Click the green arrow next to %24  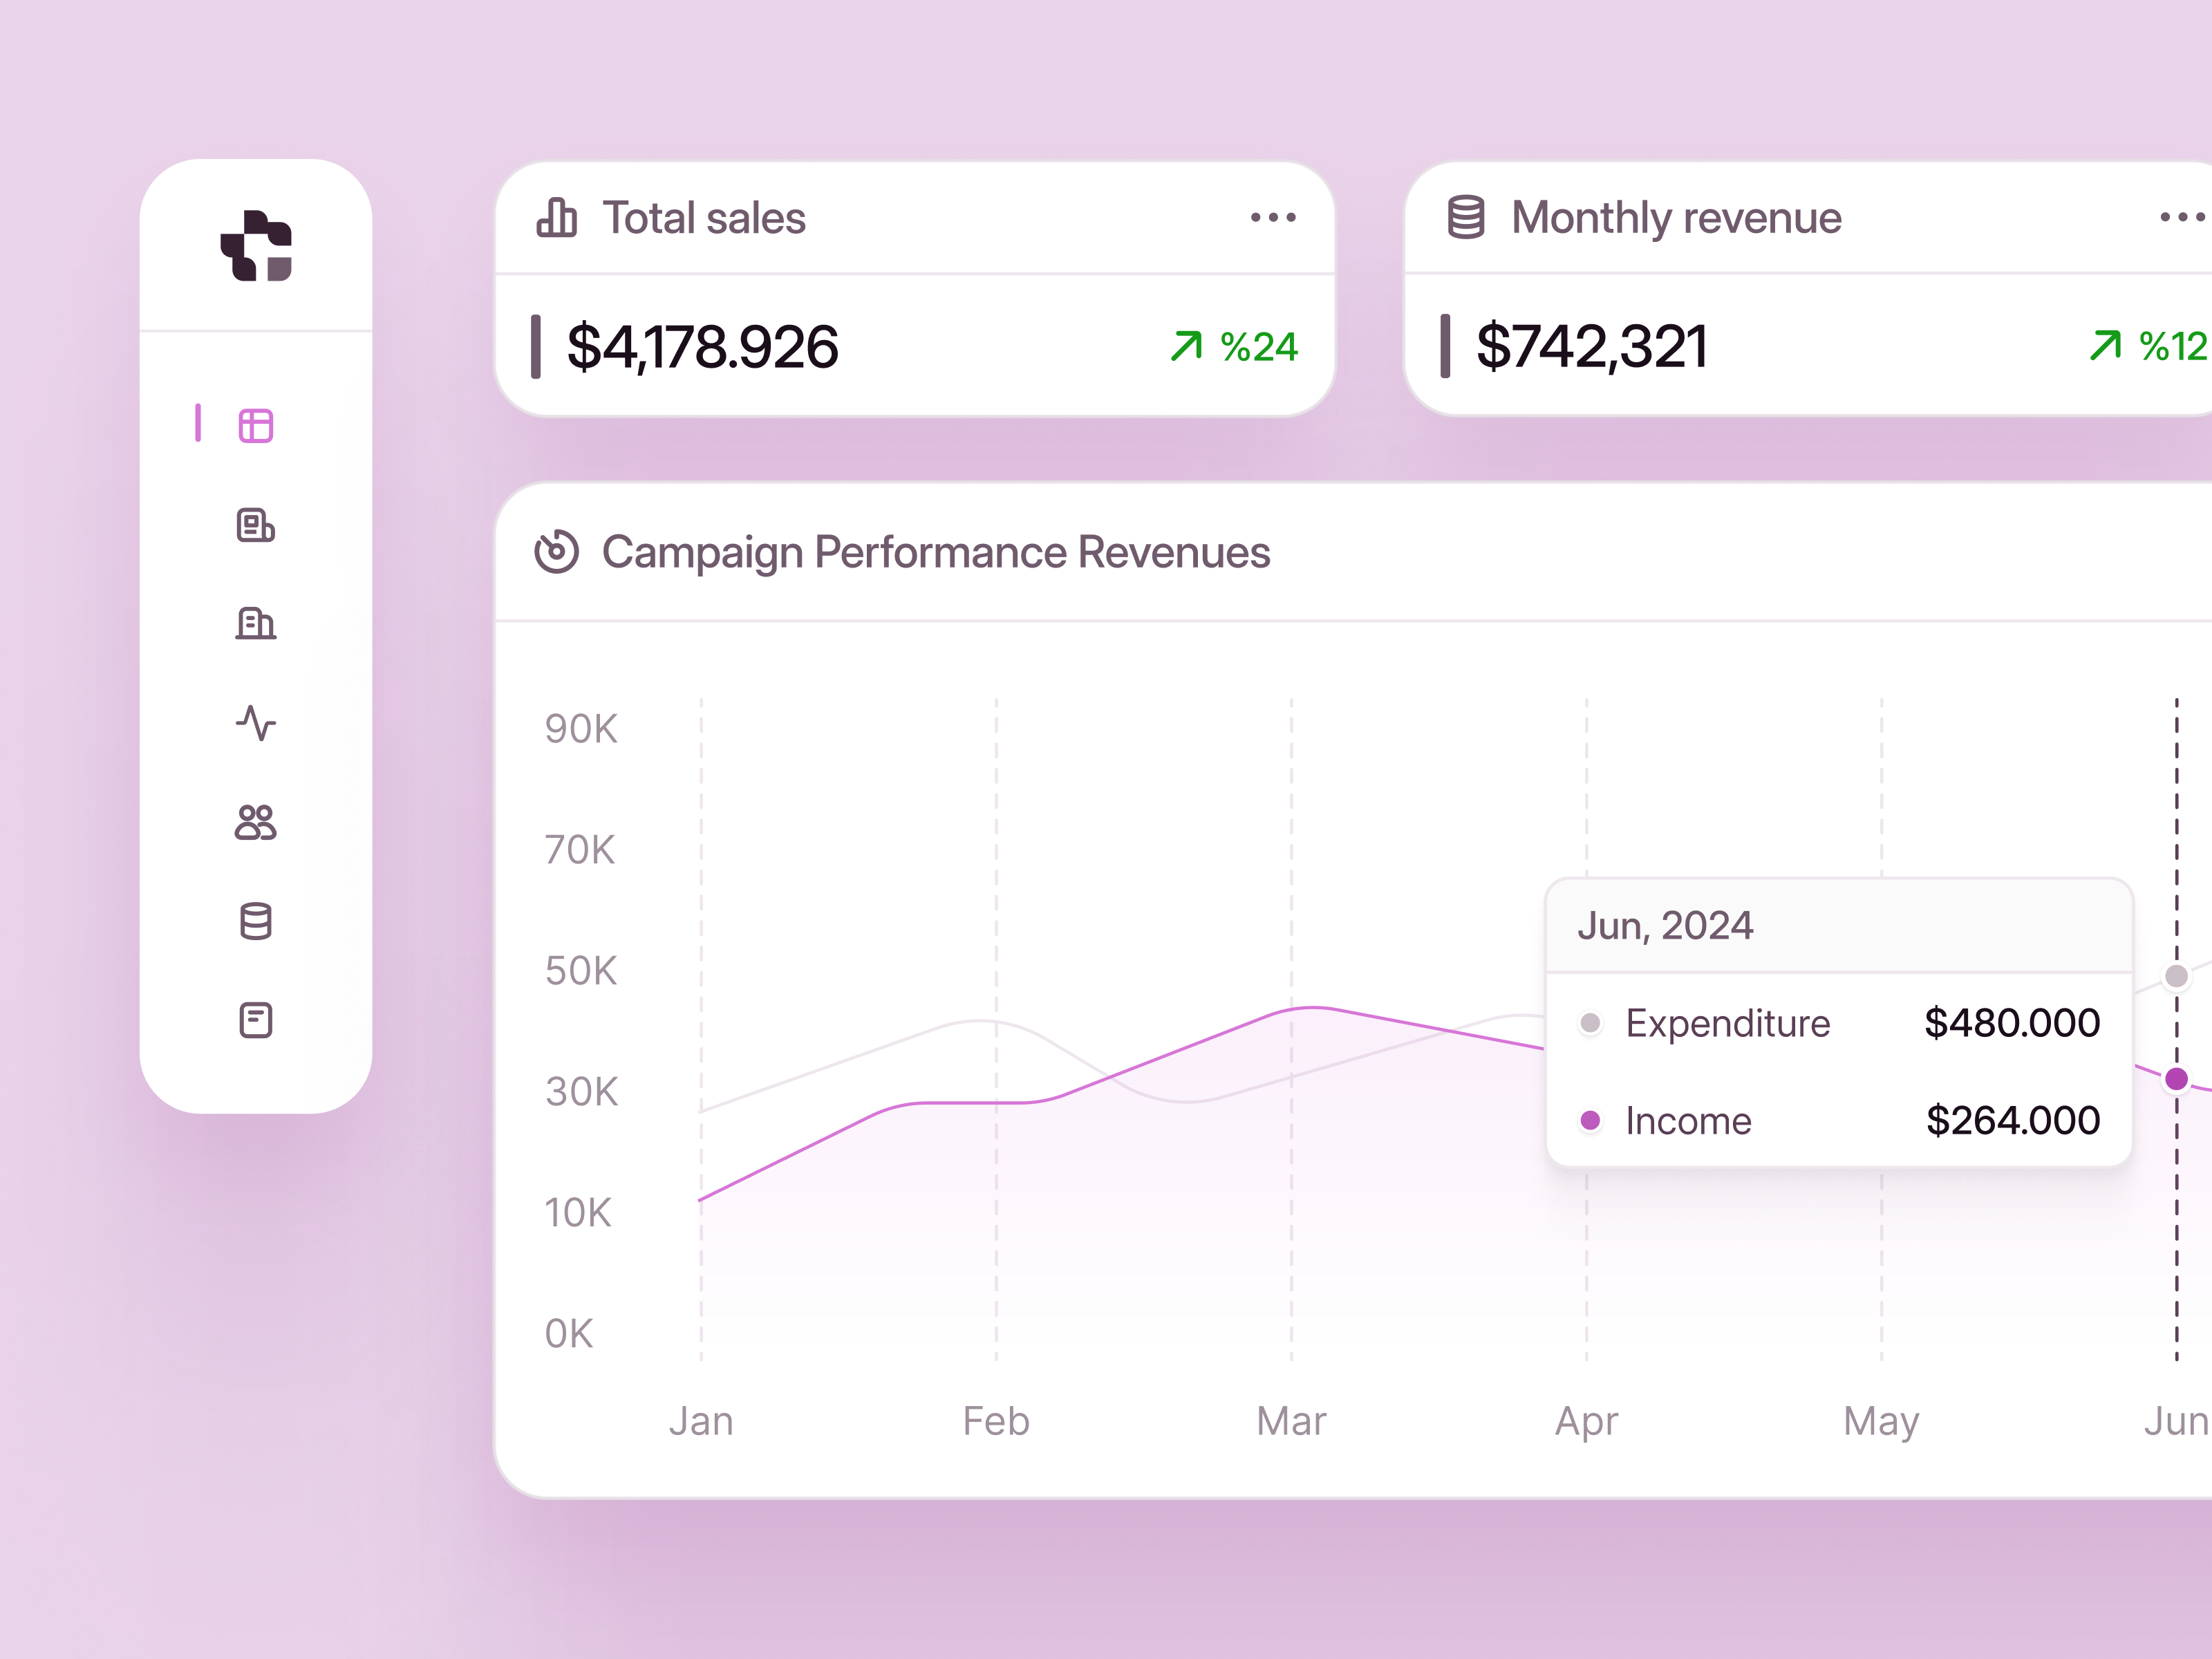(1187, 346)
